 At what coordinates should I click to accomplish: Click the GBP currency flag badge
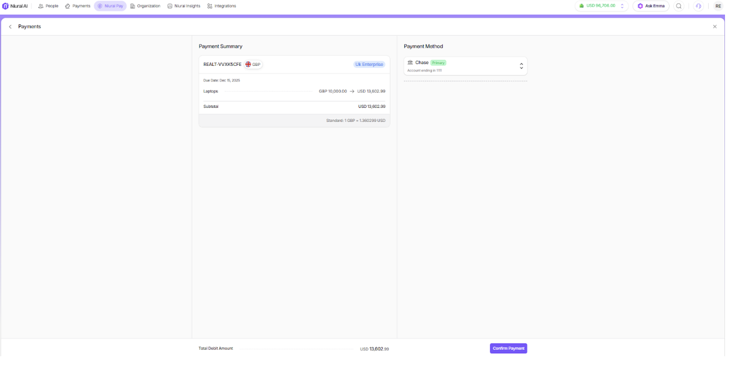(x=253, y=64)
